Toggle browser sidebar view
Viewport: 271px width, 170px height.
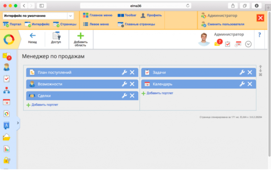pyautogui.click(x=42, y=6)
